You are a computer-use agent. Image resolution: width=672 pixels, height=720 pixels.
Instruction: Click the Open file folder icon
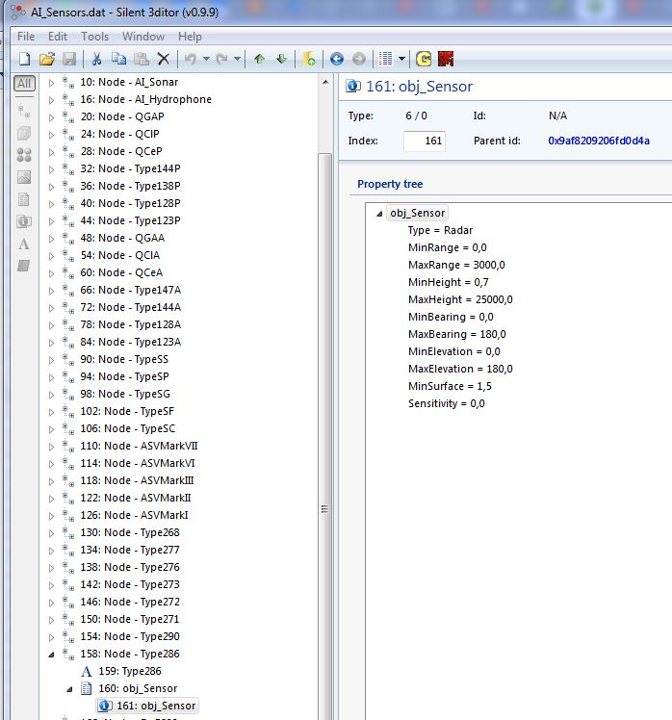pos(47,59)
